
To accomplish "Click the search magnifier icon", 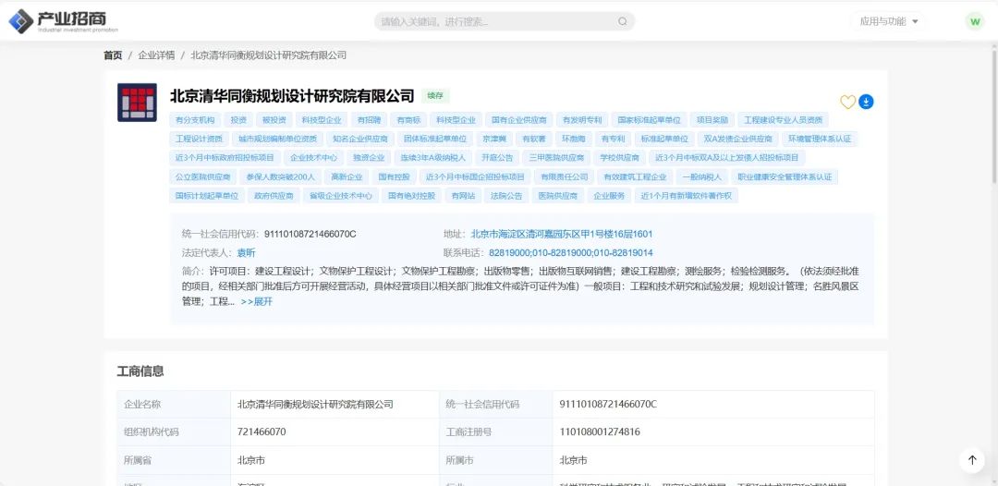I will point(622,21).
